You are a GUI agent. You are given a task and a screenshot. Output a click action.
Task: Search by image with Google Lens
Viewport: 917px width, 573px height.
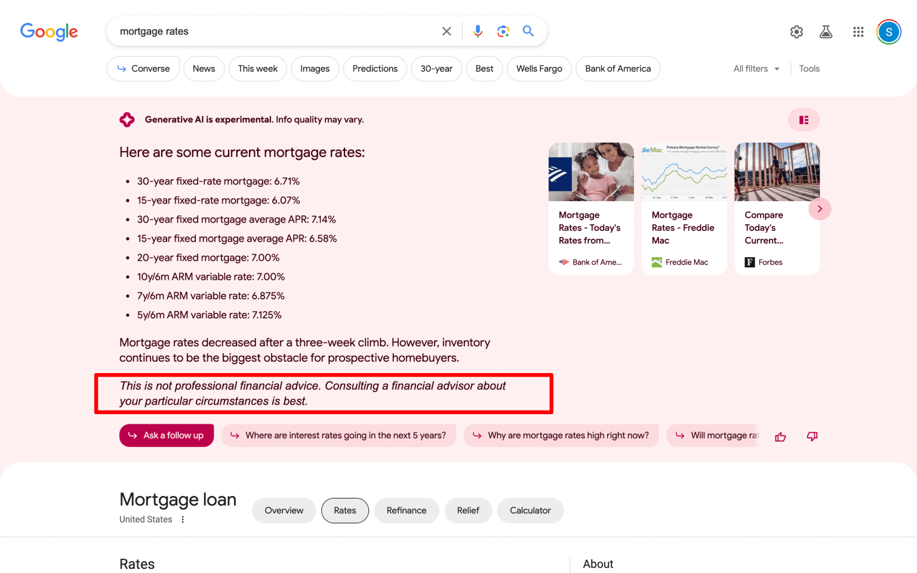pos(503,30)
